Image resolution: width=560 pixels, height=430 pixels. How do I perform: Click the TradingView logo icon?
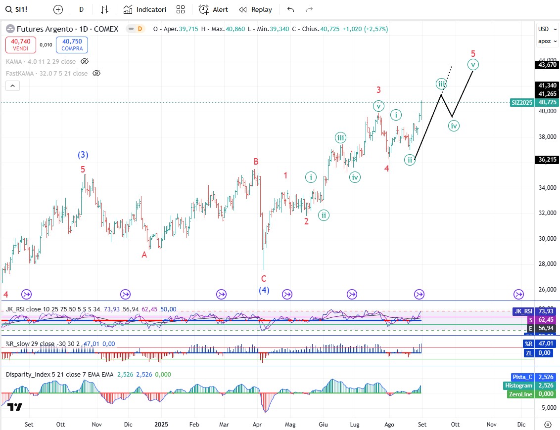coord(15,407)
